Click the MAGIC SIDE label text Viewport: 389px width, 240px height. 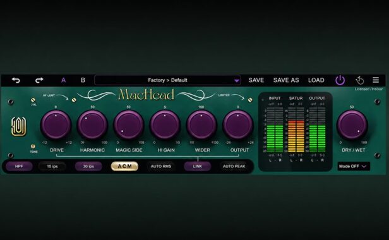click(129, 150)
